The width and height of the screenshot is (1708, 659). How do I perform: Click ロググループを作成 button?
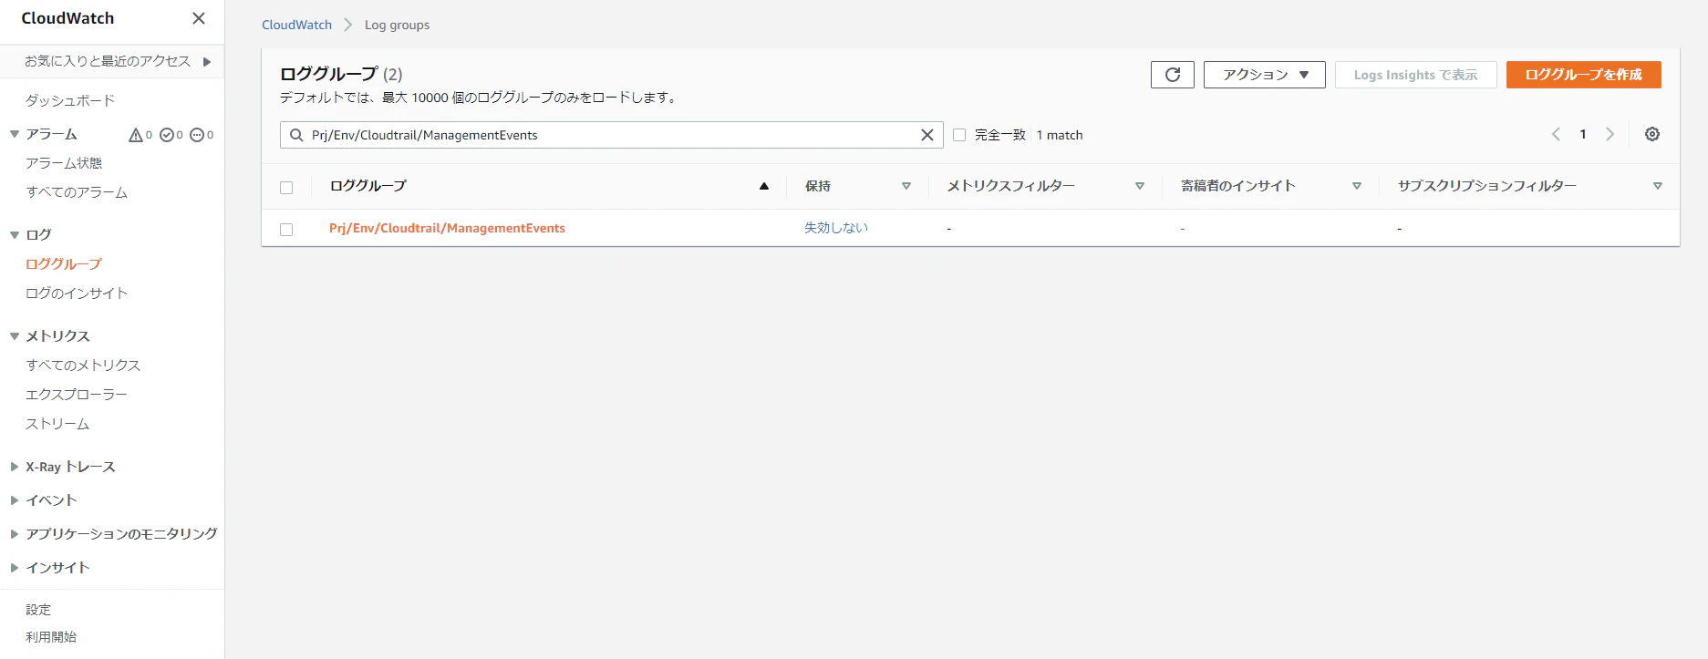click(1584, 75)
